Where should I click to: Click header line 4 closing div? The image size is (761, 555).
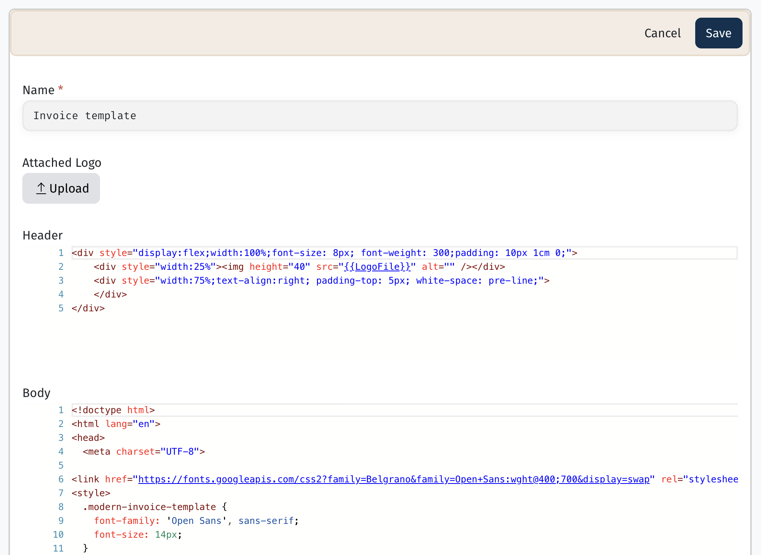coord(110,294)
